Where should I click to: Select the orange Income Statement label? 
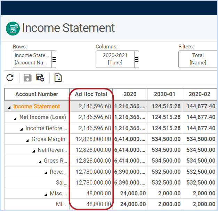click(x=37, y=106)
